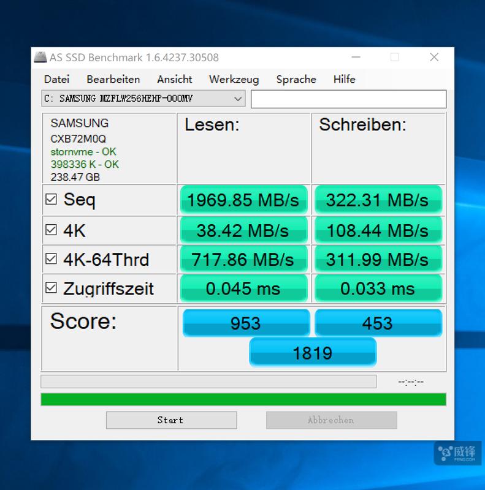
Task: Click the read score 953
Action: tap(246, 323)
